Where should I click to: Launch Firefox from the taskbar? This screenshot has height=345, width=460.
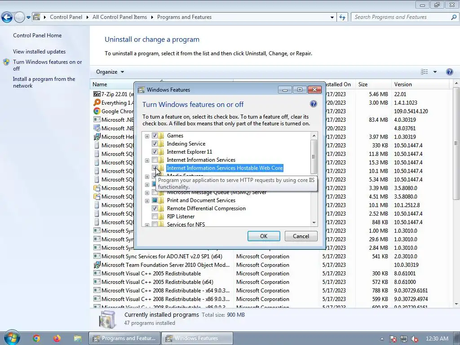[57, 339]
